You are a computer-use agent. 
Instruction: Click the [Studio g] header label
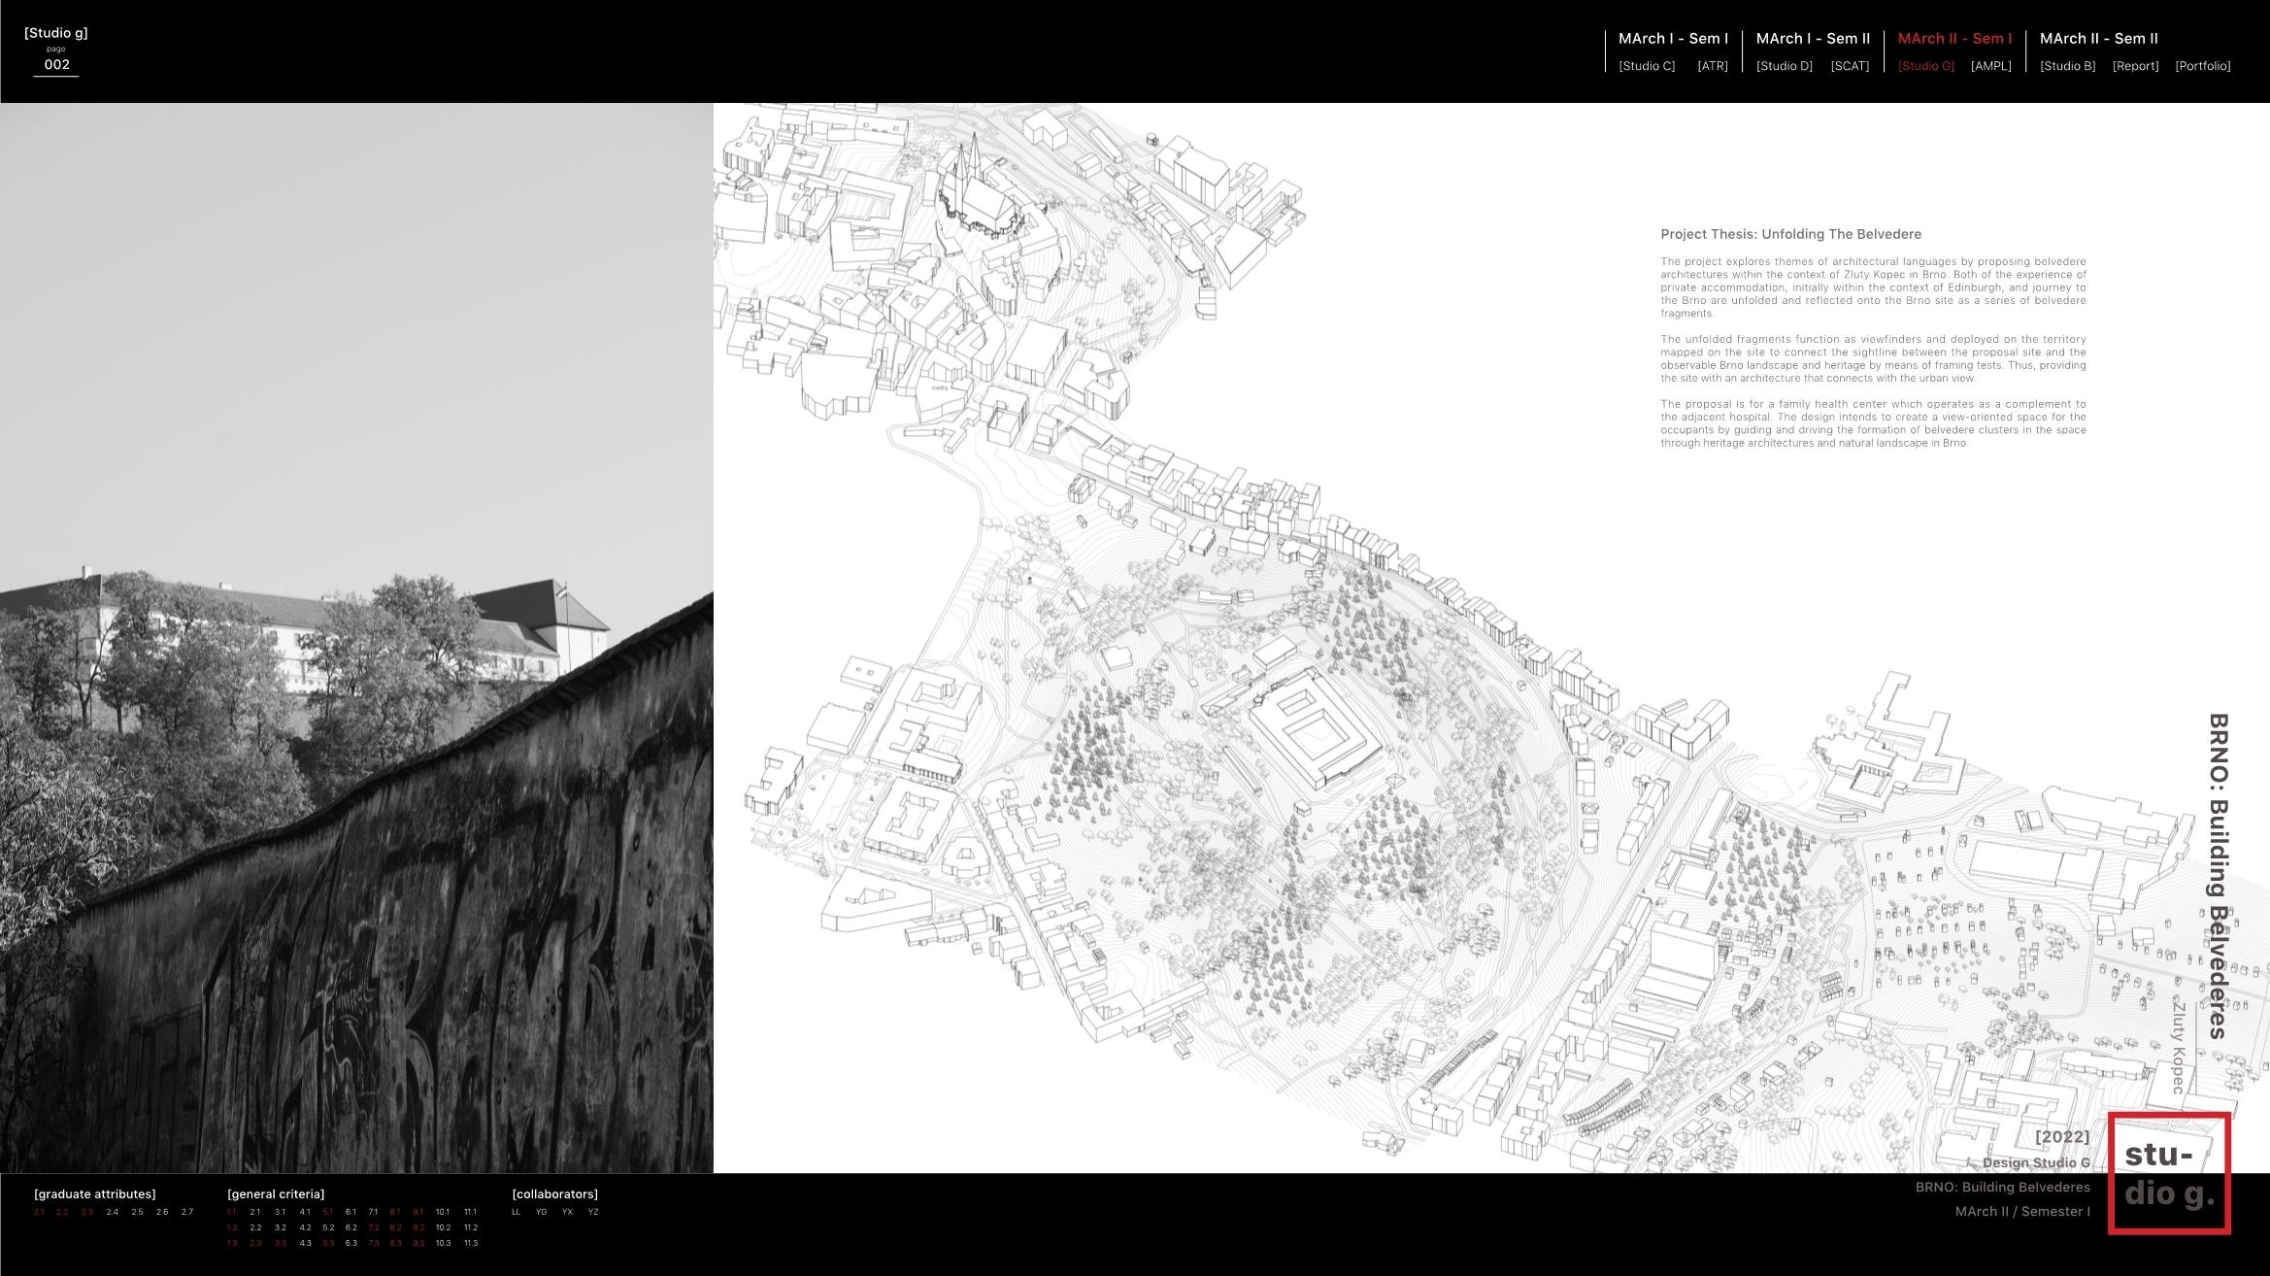click(56, 33)
